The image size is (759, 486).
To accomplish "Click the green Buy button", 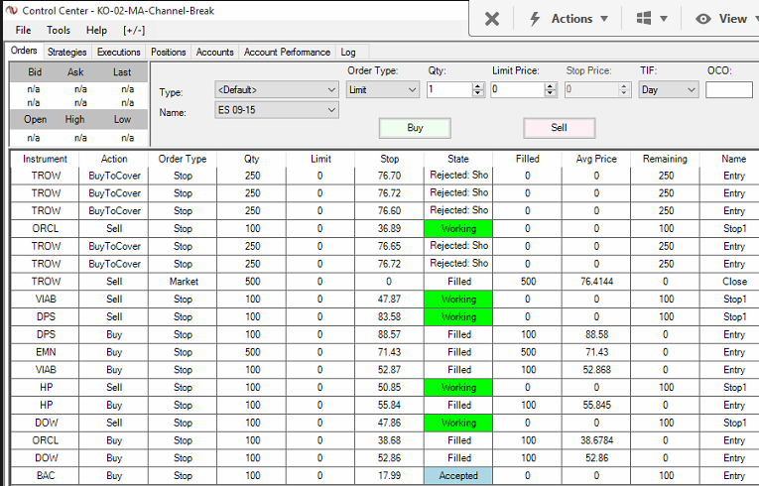I will pos(415,128).
